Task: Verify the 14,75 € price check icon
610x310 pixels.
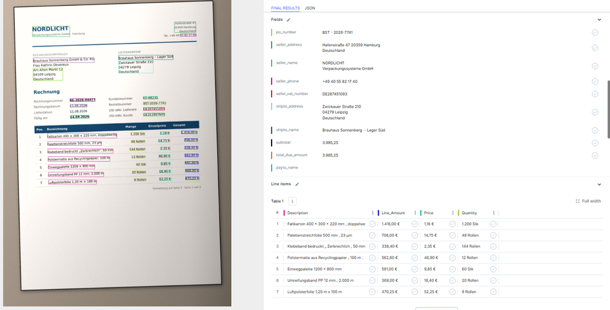Action: pos(453,235)
